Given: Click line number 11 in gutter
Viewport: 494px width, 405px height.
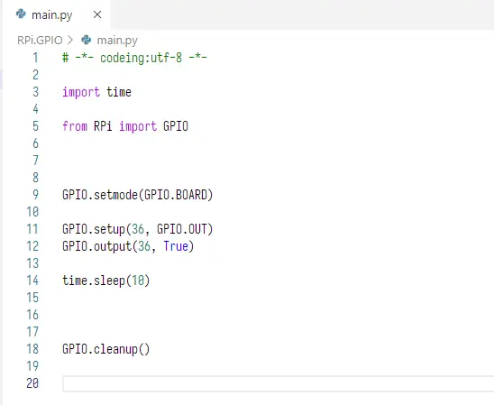Looking at the screenshot, I should pyautogui.click(x=32, y=229).
